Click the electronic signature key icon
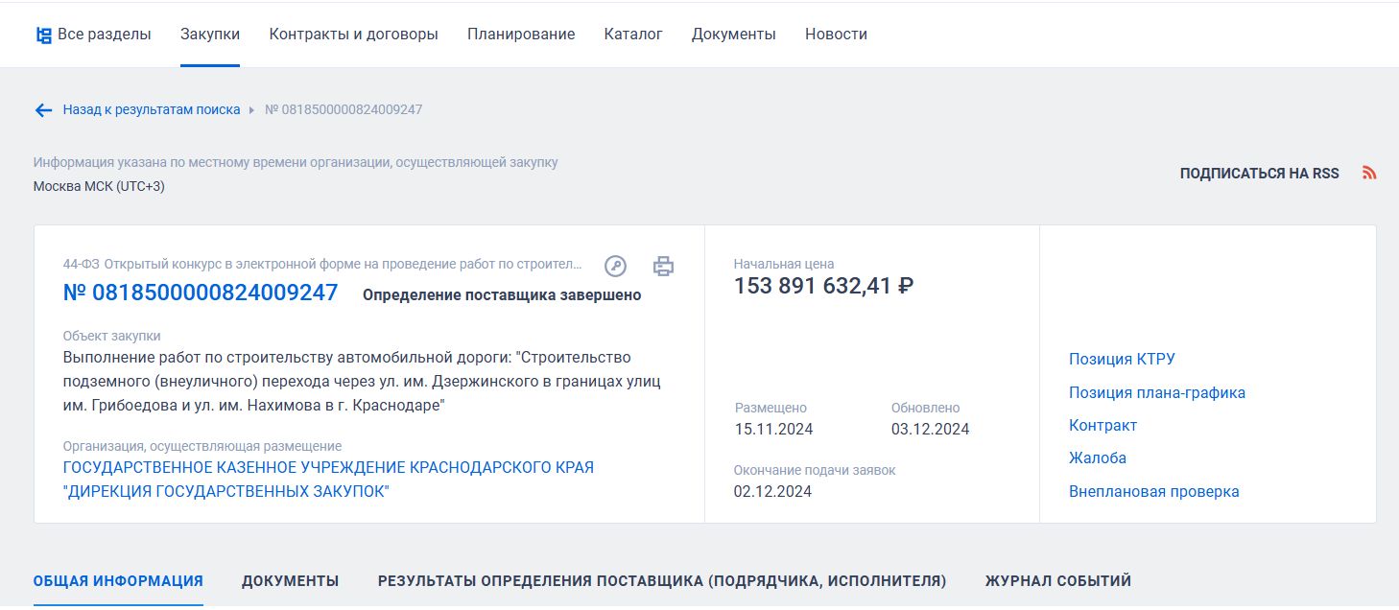The height and width of the screenshot is (610, 1399). coord(615,267)
